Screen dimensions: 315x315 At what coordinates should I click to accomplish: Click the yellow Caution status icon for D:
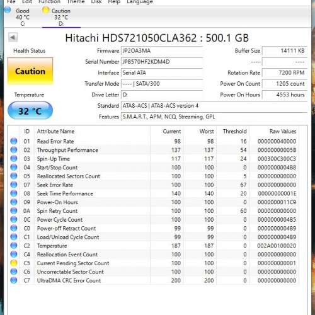(x=45, y=10)
